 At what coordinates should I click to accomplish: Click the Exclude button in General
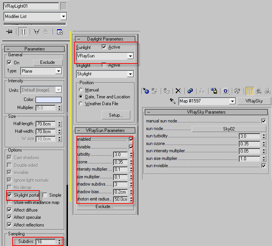[47, 62]
